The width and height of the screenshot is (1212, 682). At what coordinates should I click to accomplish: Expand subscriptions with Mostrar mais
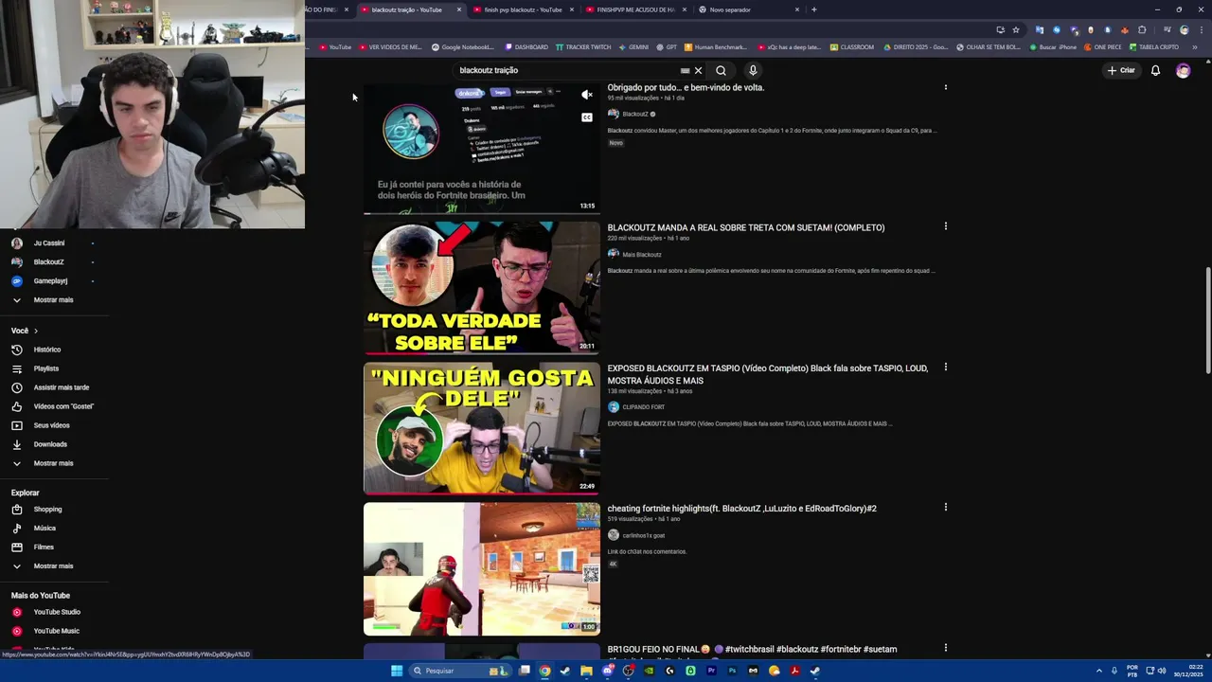coord(53,300)
